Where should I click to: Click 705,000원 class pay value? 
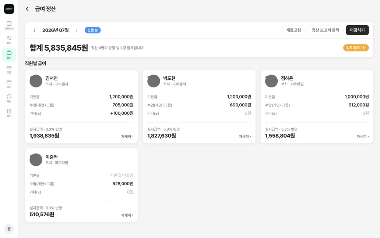click(123, 105)
